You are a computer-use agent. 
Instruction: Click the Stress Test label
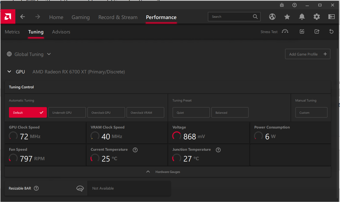point(269,32)
